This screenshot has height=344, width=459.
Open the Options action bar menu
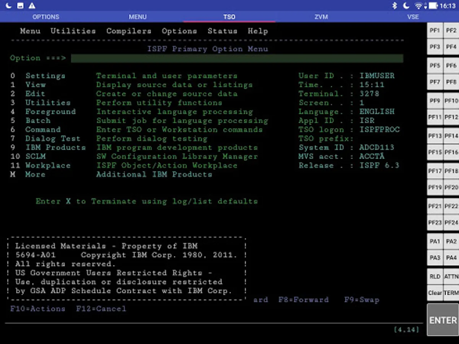click(179, 31)
